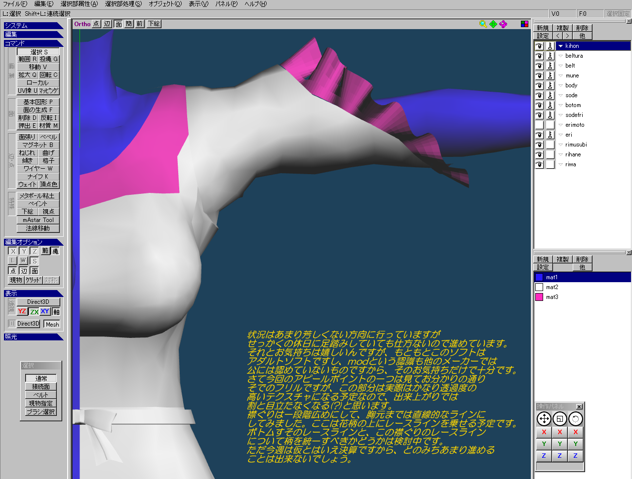Click the ナイフ K knife command button
The height and width of the screenshot is (479, 632).
(x=38, y=177)
